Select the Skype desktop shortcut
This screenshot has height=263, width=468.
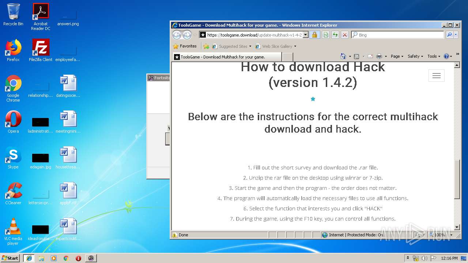[13, 157]
